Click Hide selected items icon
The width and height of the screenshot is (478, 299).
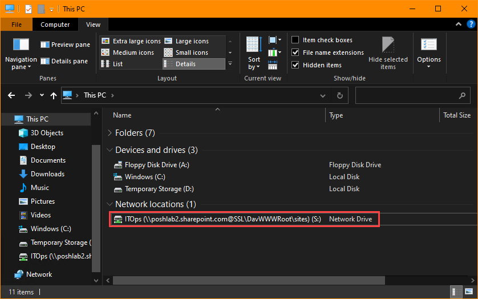tap(388, 45)
